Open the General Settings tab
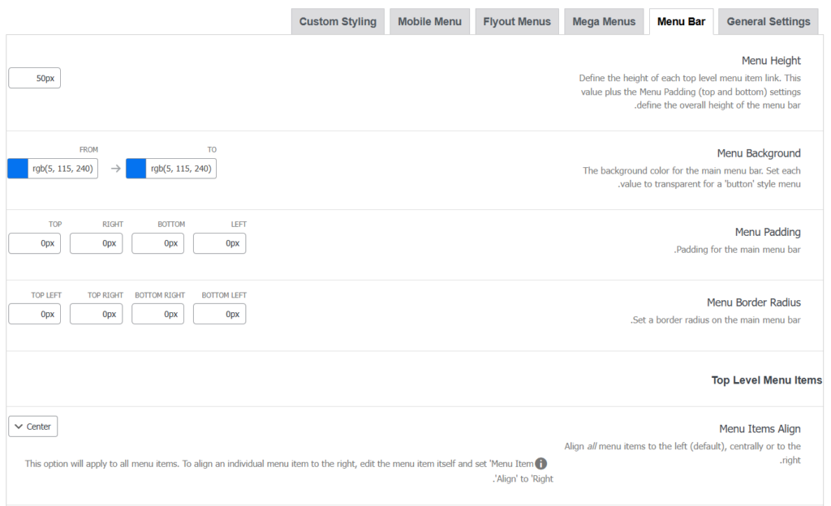The width and height of the screenshot is (831, 506). coord(768,22)
